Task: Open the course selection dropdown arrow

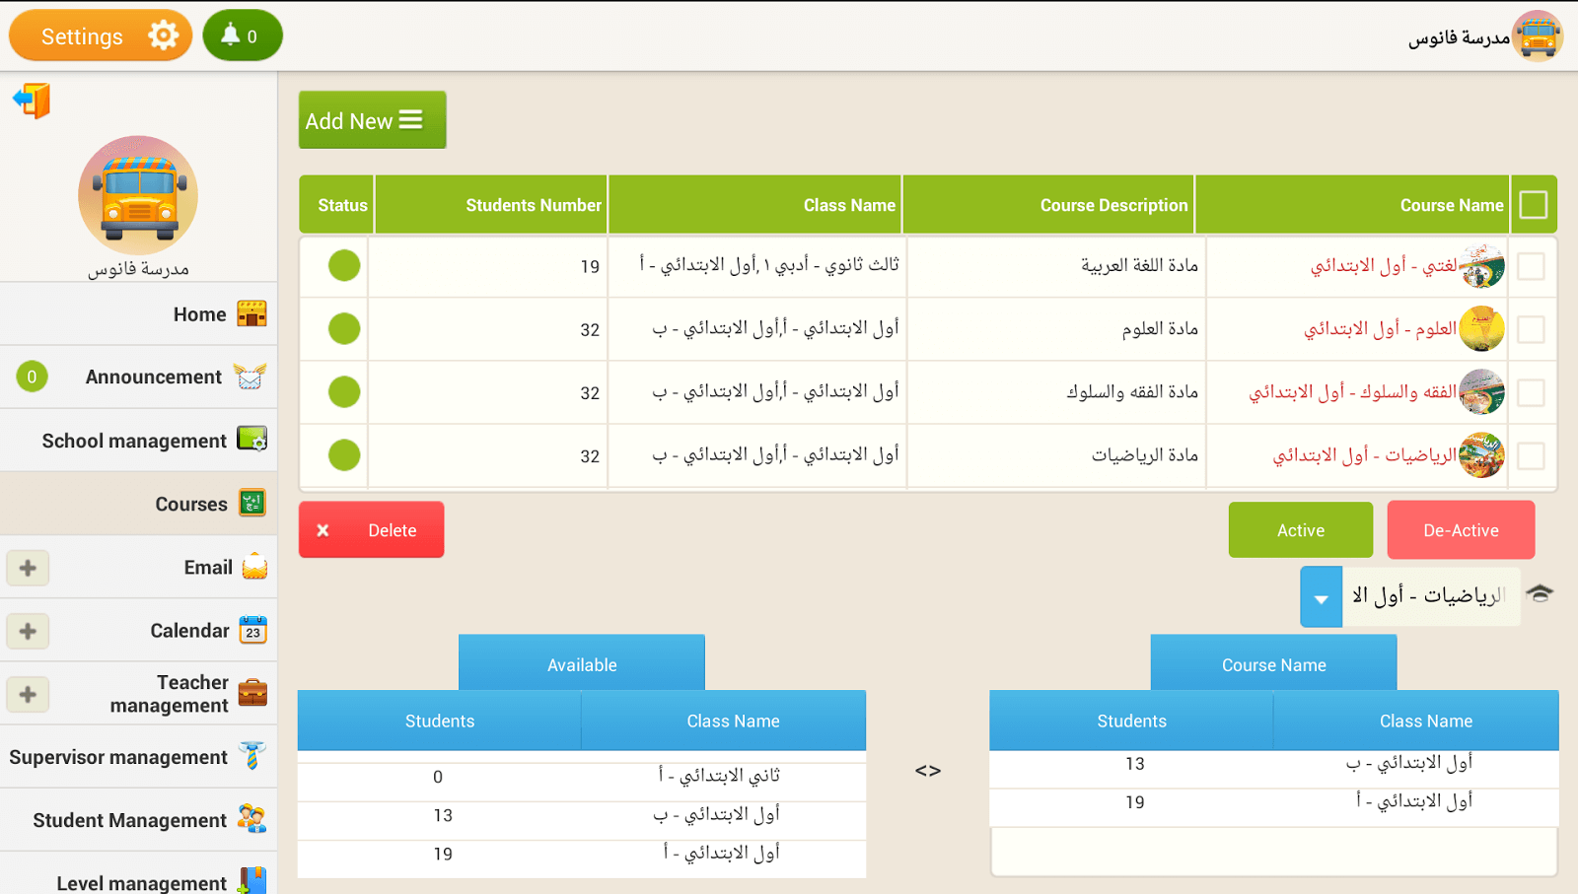Action: point(1321,597)
